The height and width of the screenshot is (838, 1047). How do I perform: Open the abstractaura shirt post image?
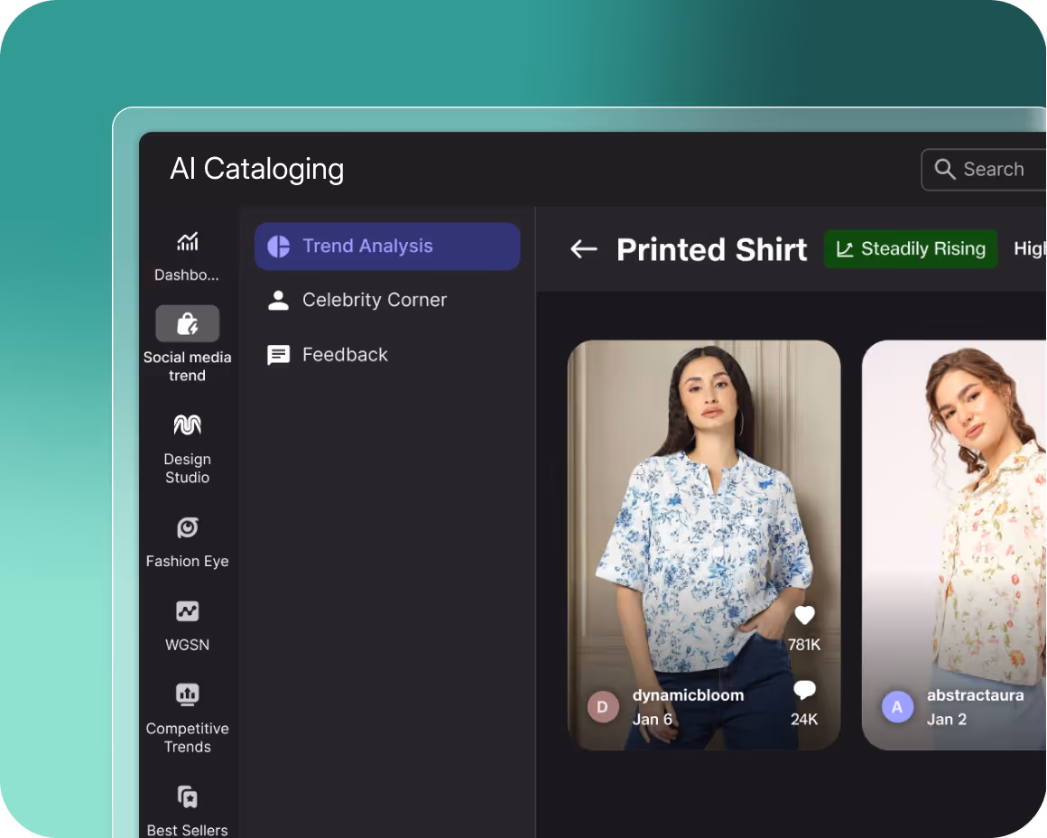coord(954,545)
